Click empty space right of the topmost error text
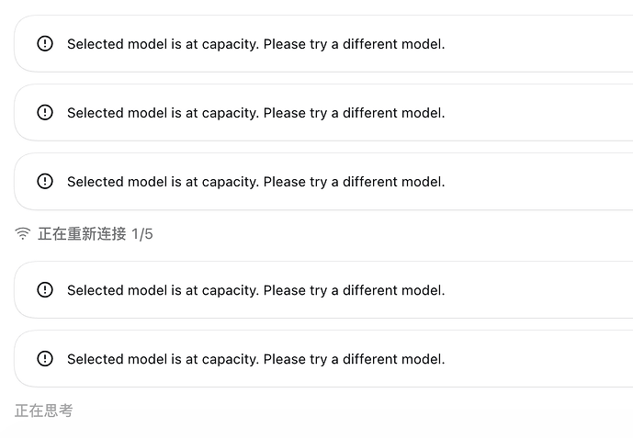The image size is (633, 438). pos(539,44)
